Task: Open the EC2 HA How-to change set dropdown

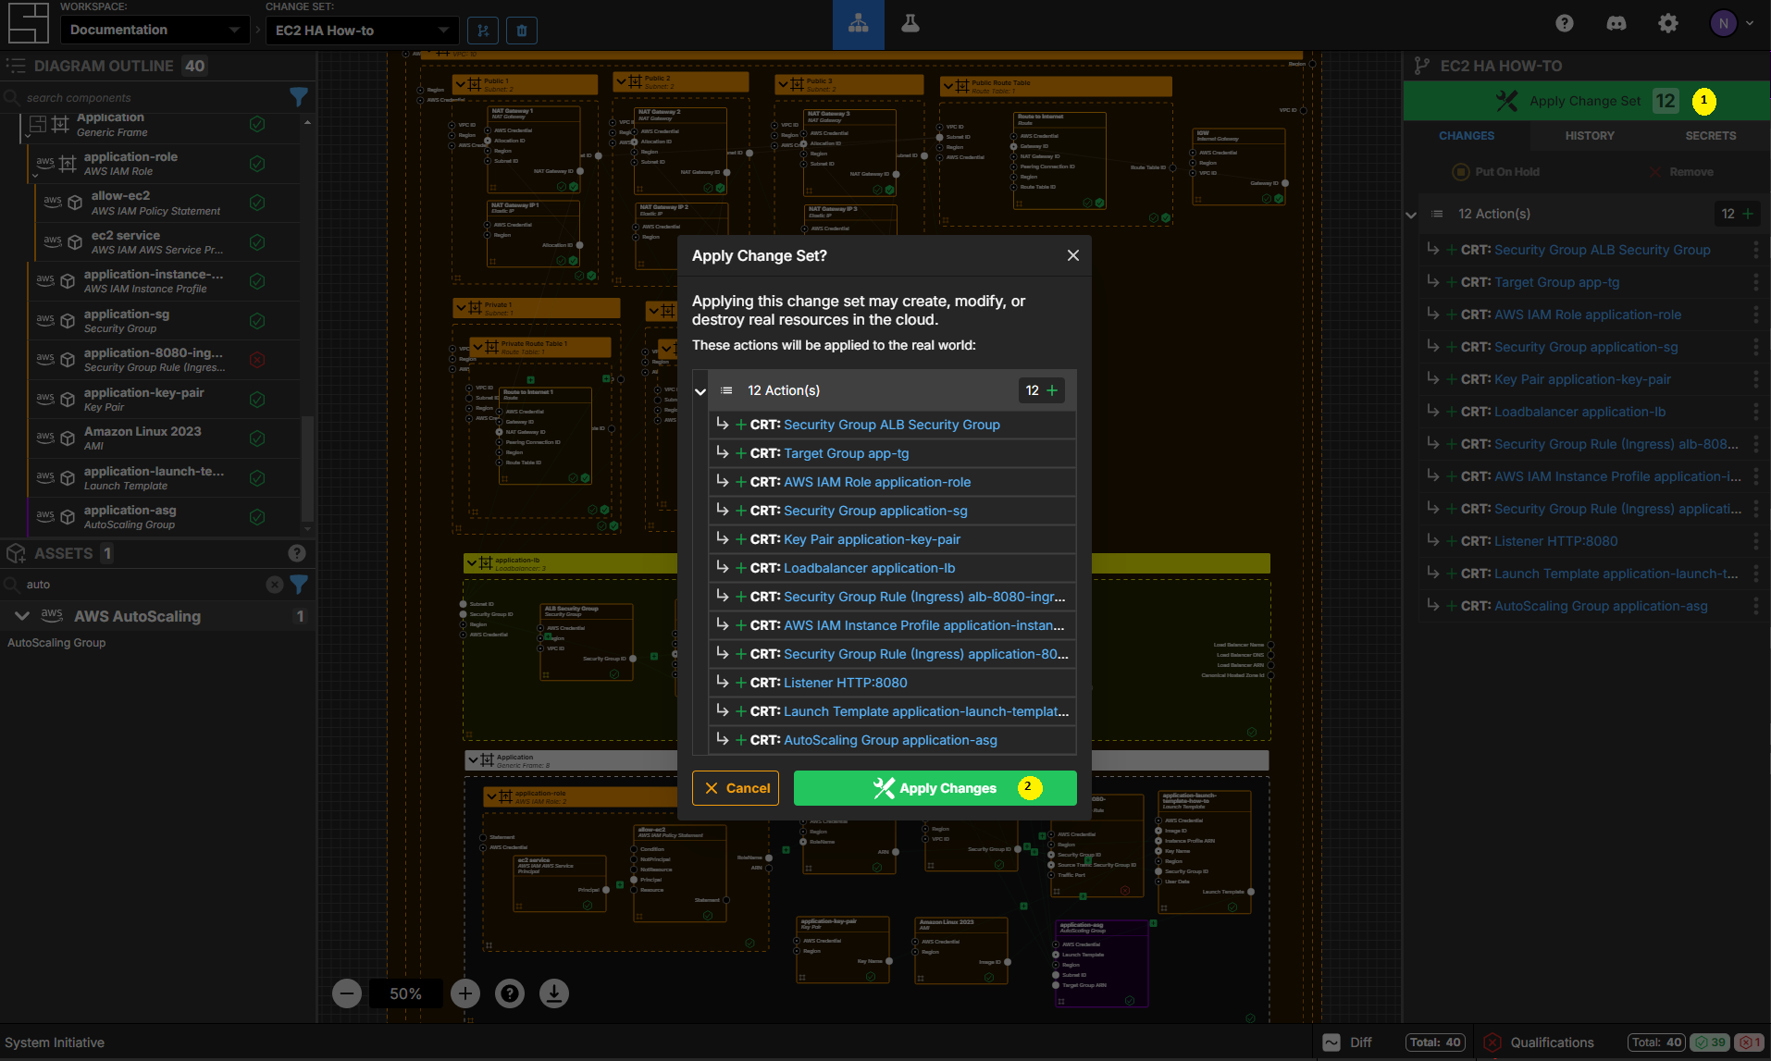Action: point(362,31)
